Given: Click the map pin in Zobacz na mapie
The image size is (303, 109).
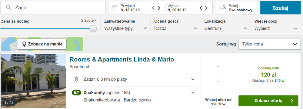Looking at the screenshot, I should [x=24, y=44].
